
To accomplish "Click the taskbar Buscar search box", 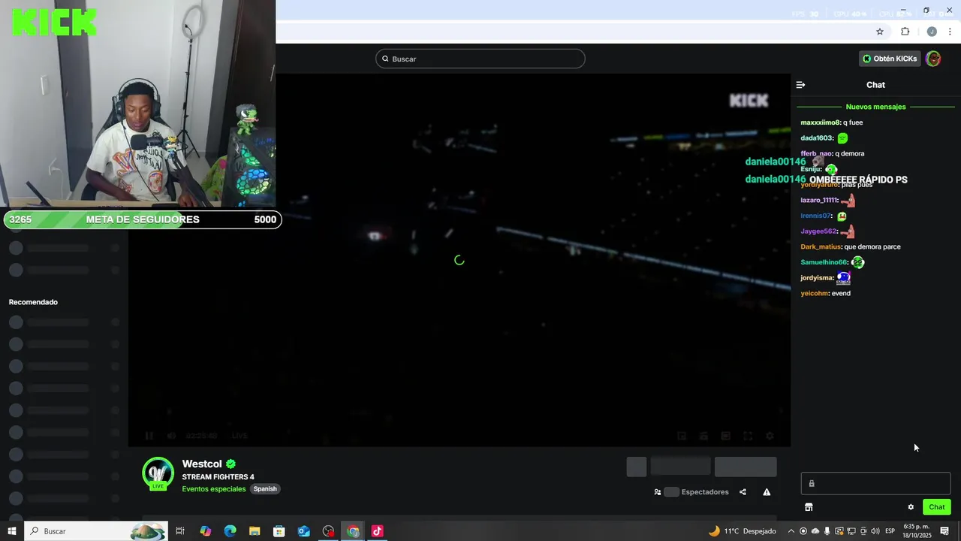I will point(96,531).
